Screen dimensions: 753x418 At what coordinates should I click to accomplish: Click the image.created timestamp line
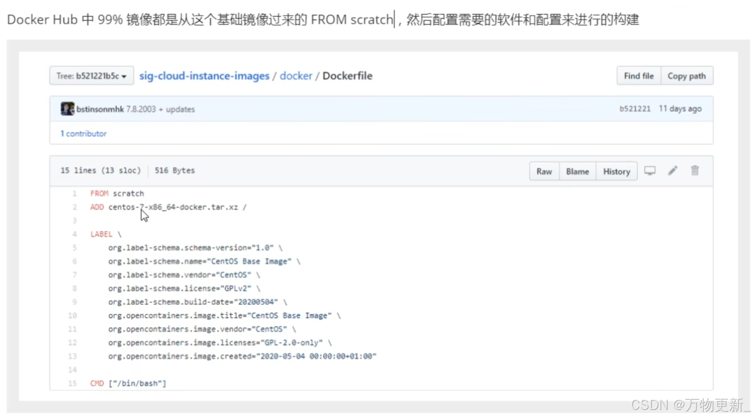tap(242, 356)
